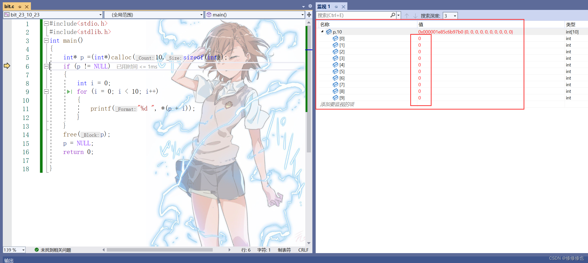The width and height of the screenshot is (588, 263).
Task: Select watch element [1]
Action: tap(342, 45)
